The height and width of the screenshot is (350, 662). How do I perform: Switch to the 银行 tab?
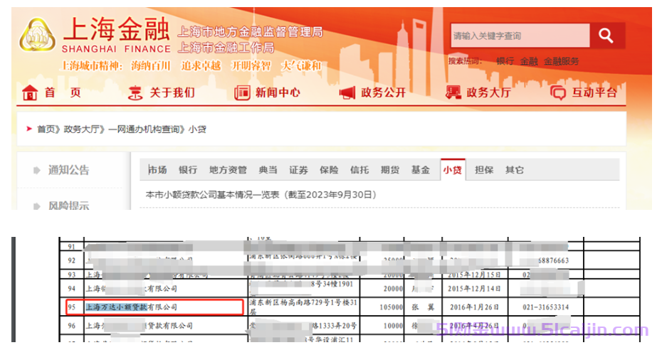(188, 170)
